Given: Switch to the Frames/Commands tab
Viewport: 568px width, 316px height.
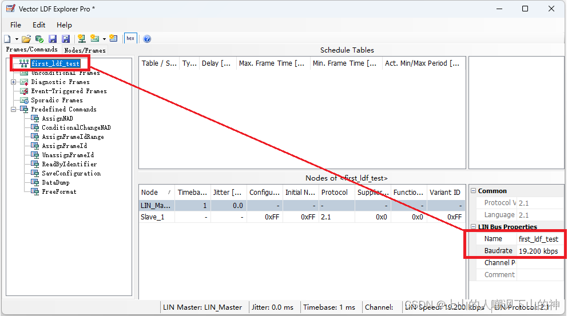Looking at the screenshot, I should coord(32,49).
